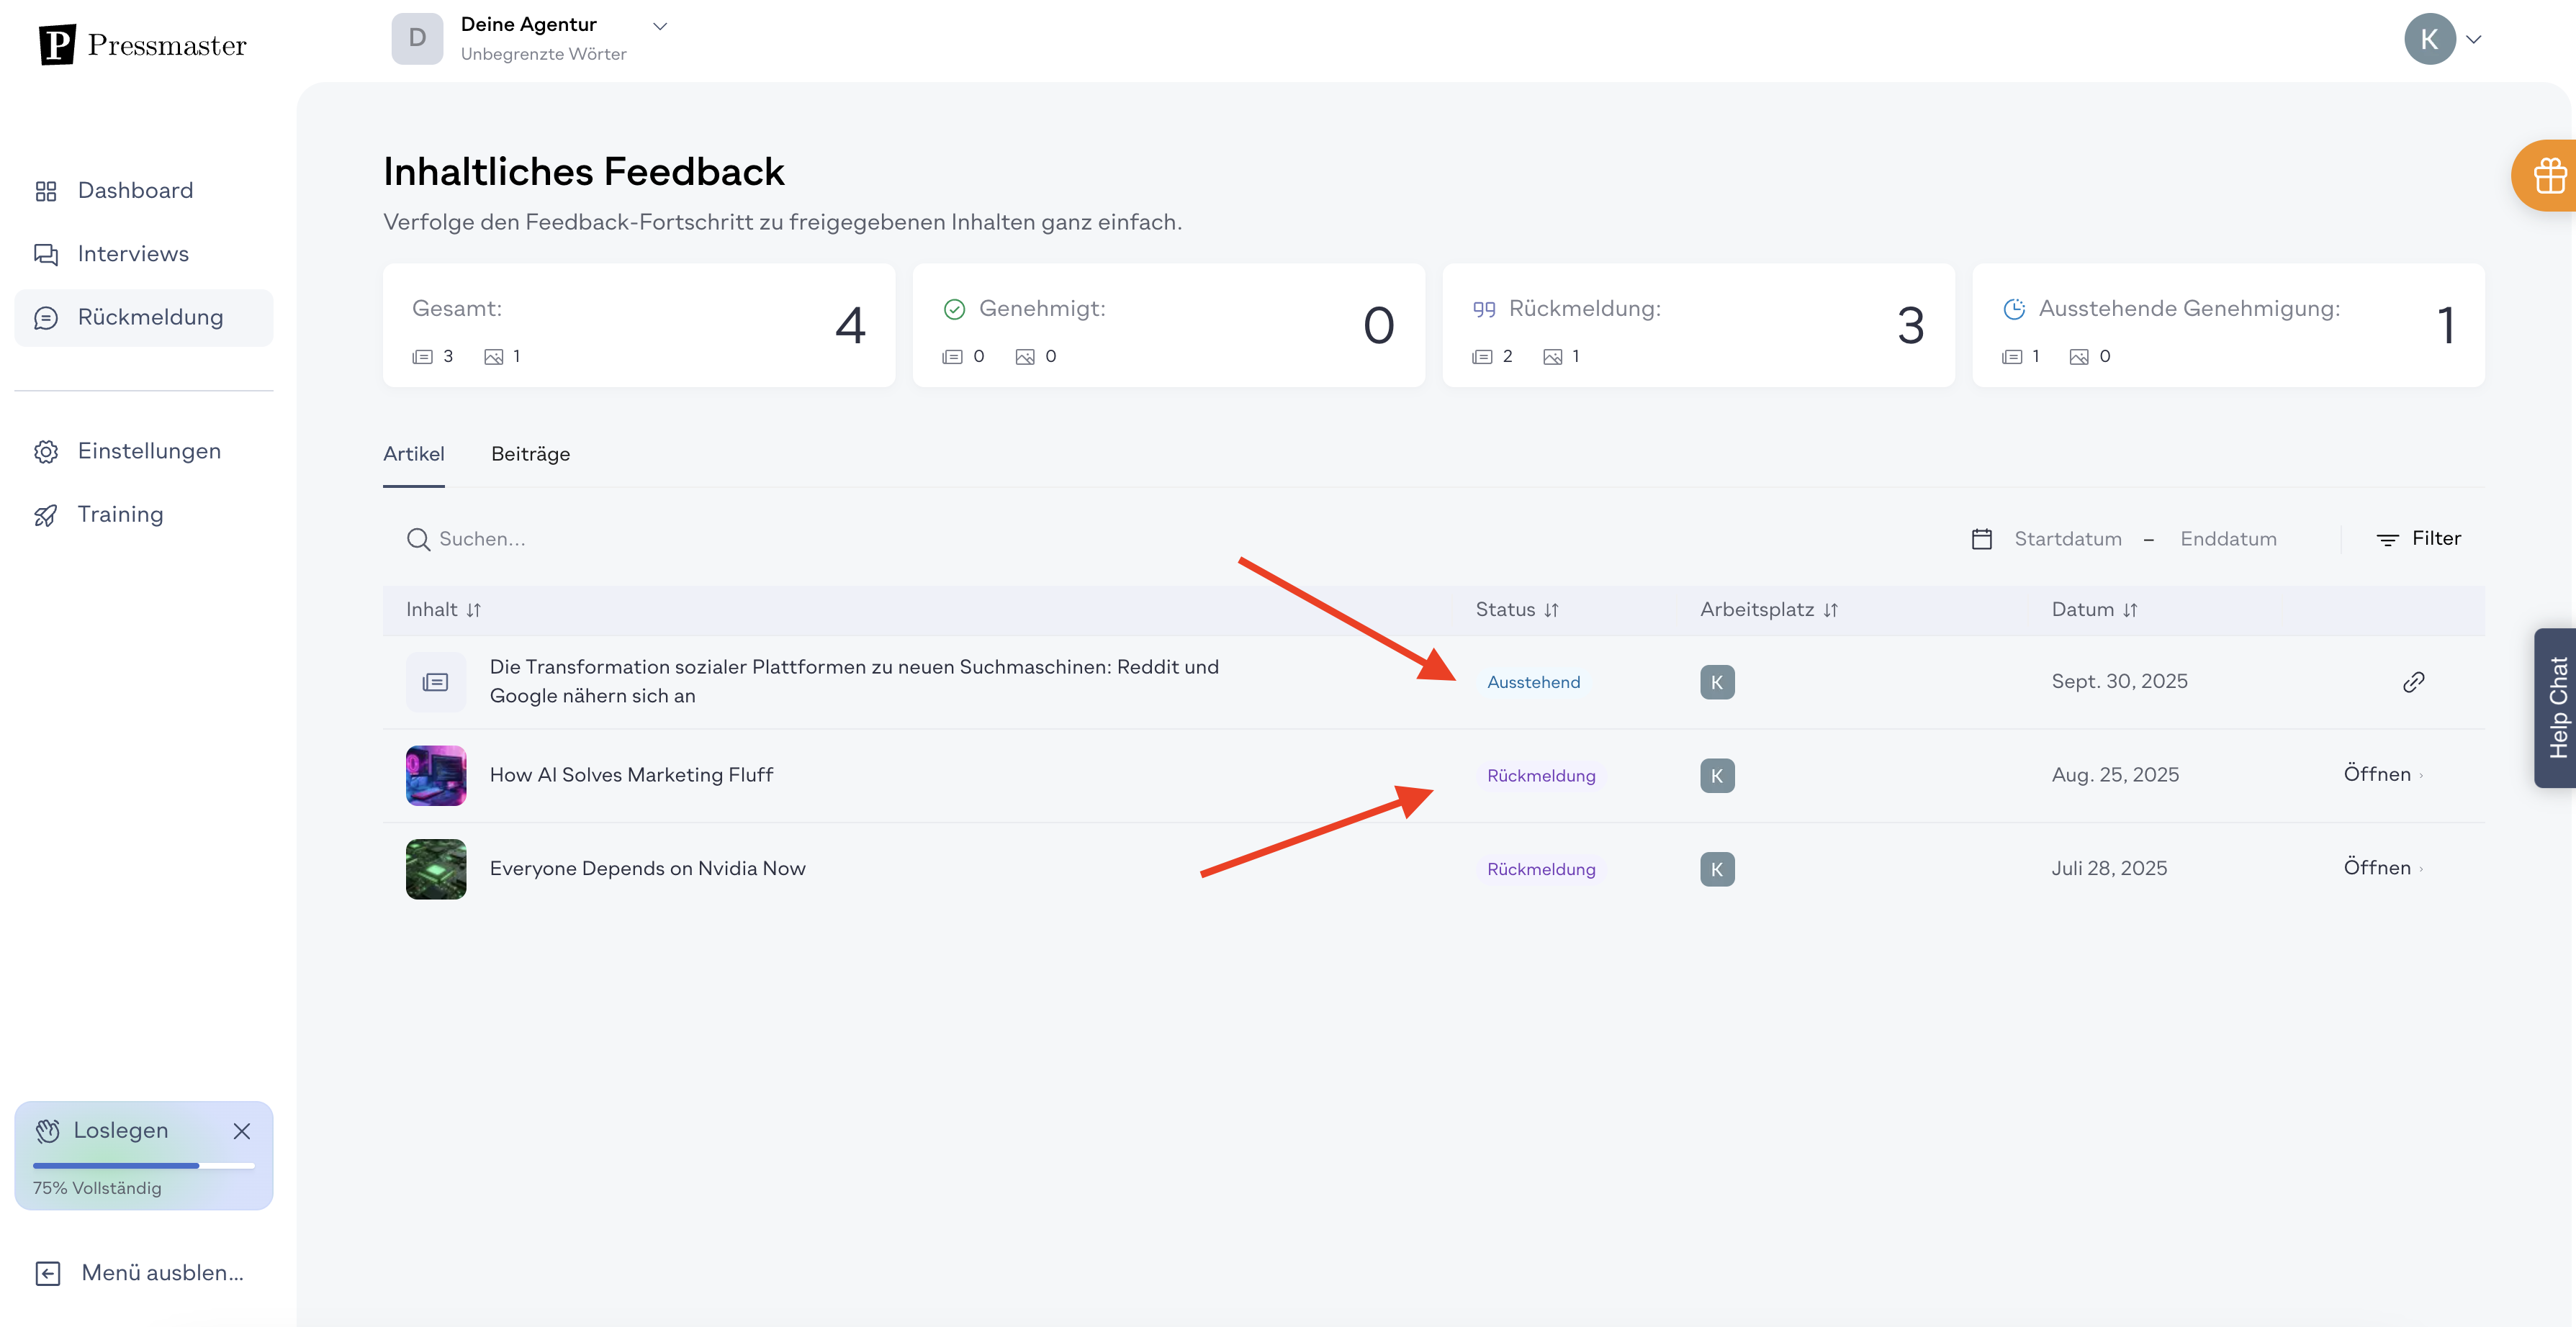Open the K user account menu
The height and width of the screenshot is (1327, 2576).
2442,39
